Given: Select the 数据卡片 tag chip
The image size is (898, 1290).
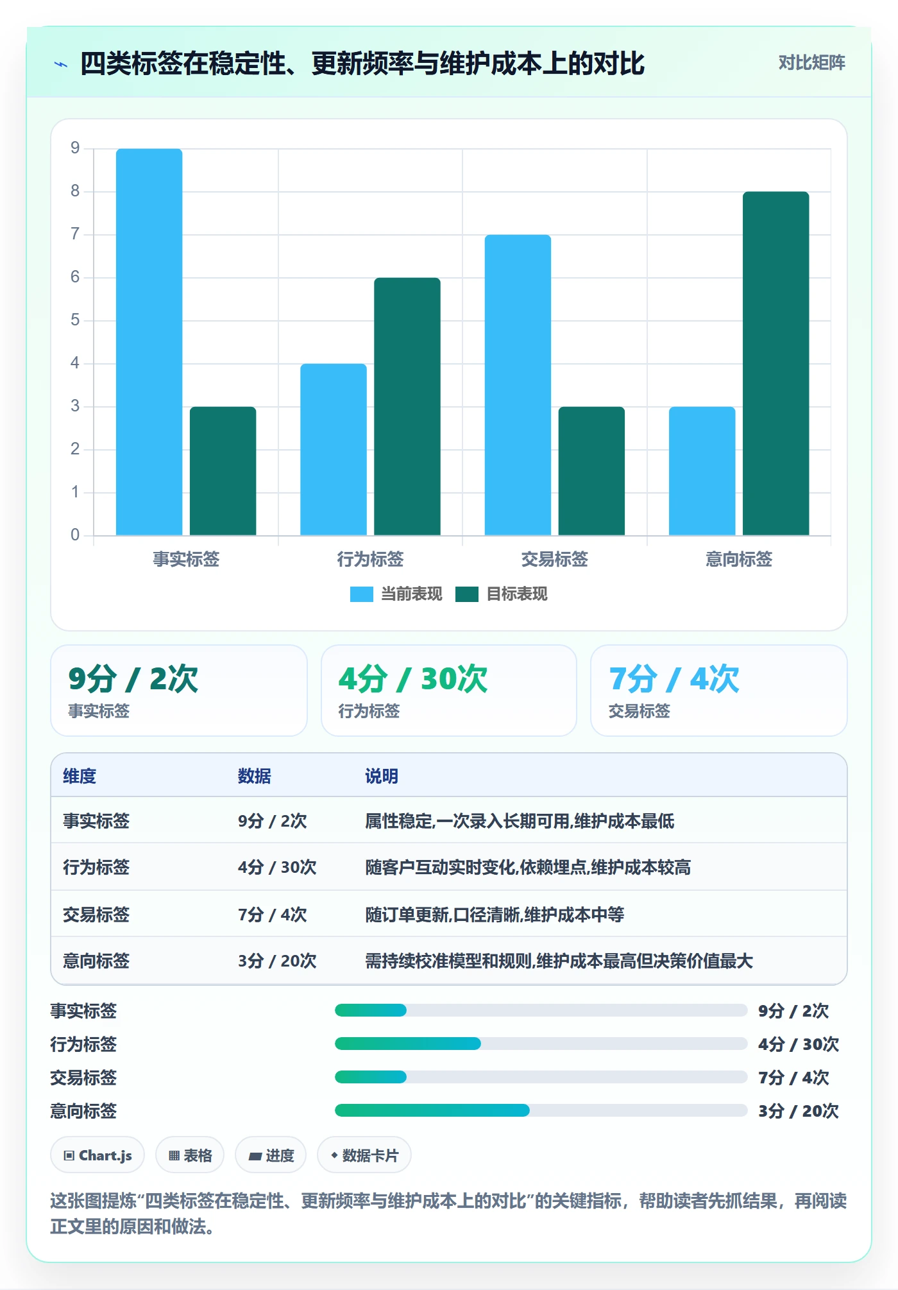Looking at the screenshot, I should 364,1155.
